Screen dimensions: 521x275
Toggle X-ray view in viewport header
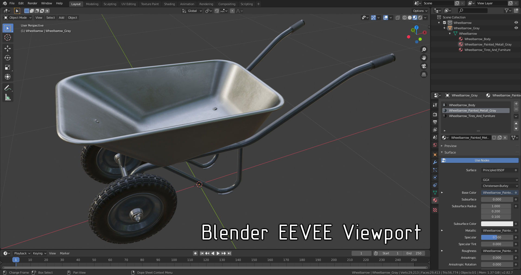click(x=398, y=18)
